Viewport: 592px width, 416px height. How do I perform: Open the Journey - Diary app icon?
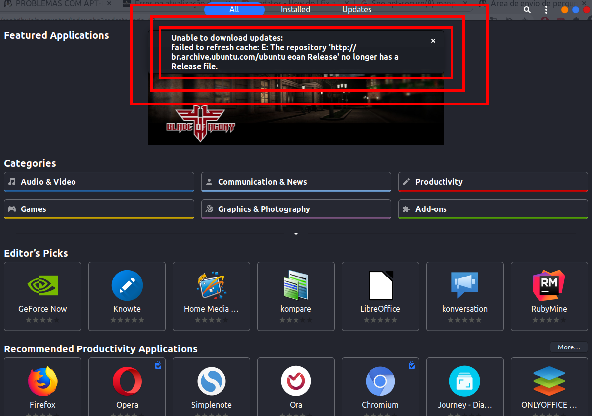tap(465, 381)
